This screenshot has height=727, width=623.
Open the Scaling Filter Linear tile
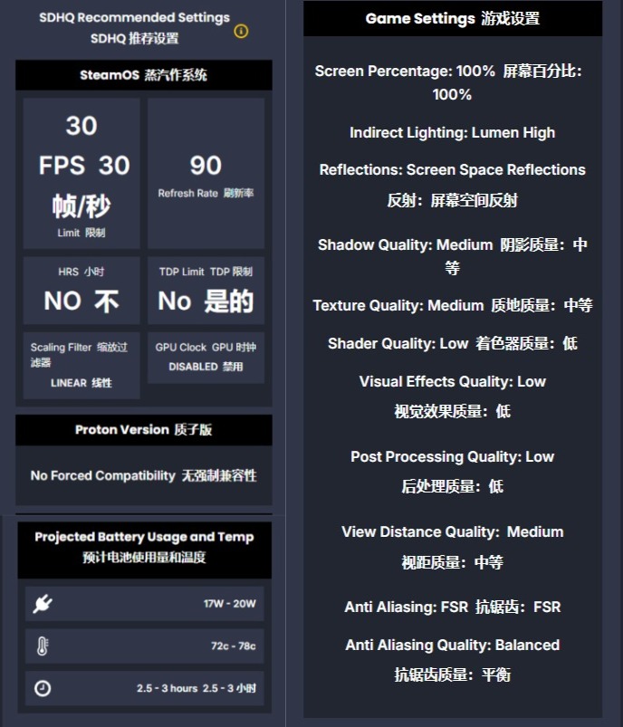coord(82,364)
